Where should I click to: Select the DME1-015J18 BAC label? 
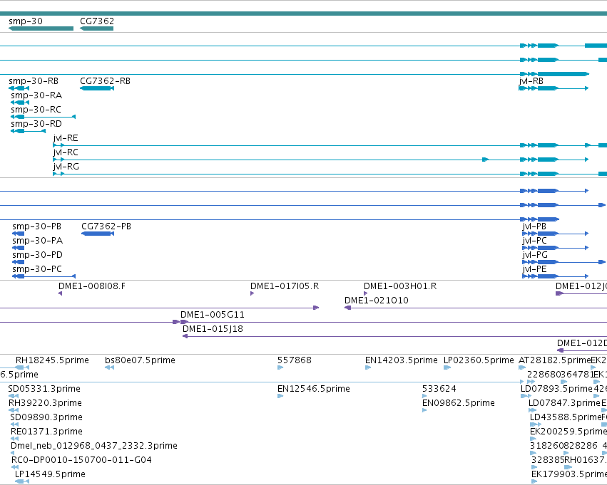213,329
